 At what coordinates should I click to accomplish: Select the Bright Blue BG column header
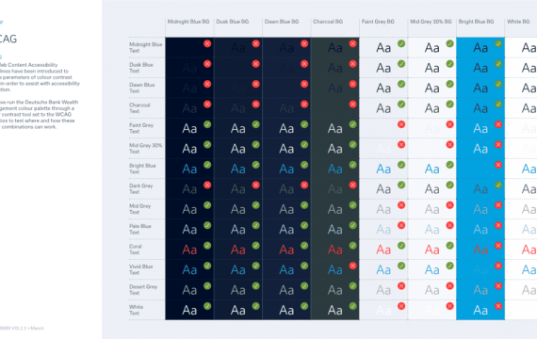[x=476, y=22]
